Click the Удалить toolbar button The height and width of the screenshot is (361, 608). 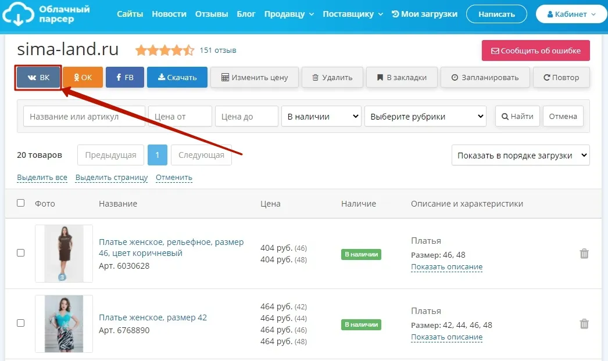(x=332, y=77)
